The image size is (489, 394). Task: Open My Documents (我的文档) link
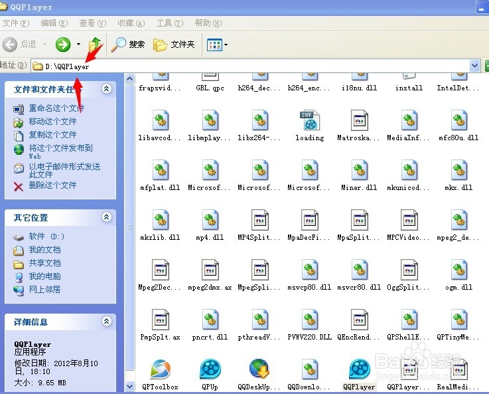tap(37, 250)
